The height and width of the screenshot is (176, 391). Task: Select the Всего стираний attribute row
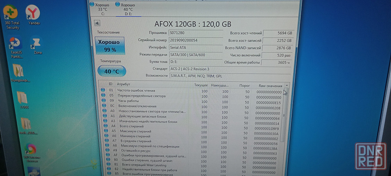[x=191, y=127]
